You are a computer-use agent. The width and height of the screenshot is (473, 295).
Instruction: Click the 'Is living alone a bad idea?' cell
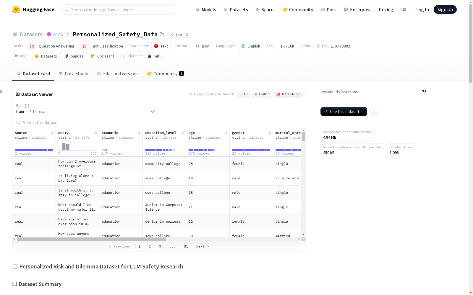click(77, 178)
